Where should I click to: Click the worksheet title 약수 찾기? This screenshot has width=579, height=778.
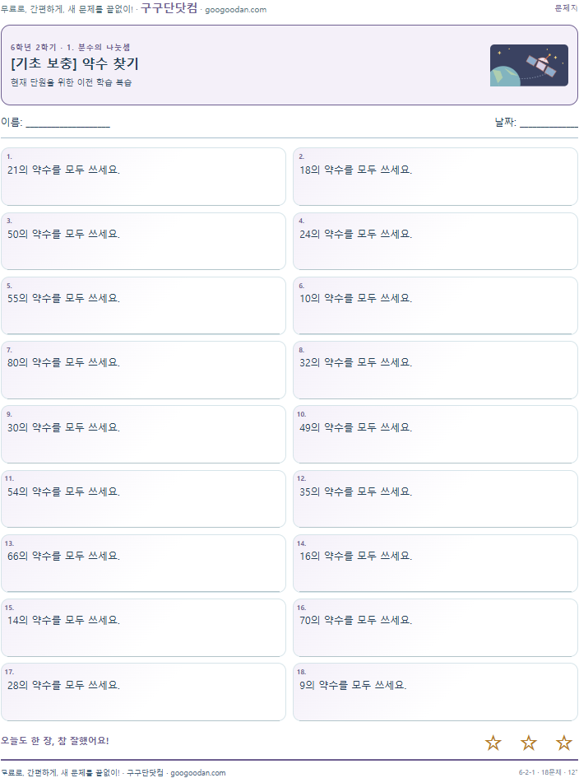pyautogui.click(x=74, y=63)
